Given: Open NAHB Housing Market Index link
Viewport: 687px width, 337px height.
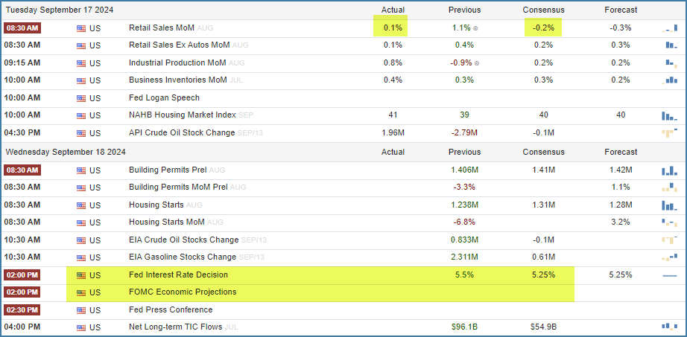Looking at the screenshot, I should 183,115.
